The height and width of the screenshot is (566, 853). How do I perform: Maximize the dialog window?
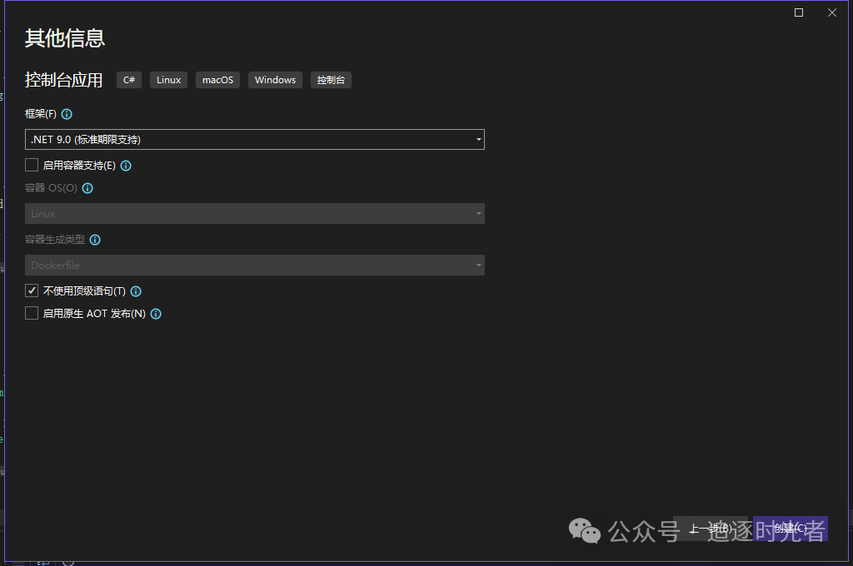point(799,12)
